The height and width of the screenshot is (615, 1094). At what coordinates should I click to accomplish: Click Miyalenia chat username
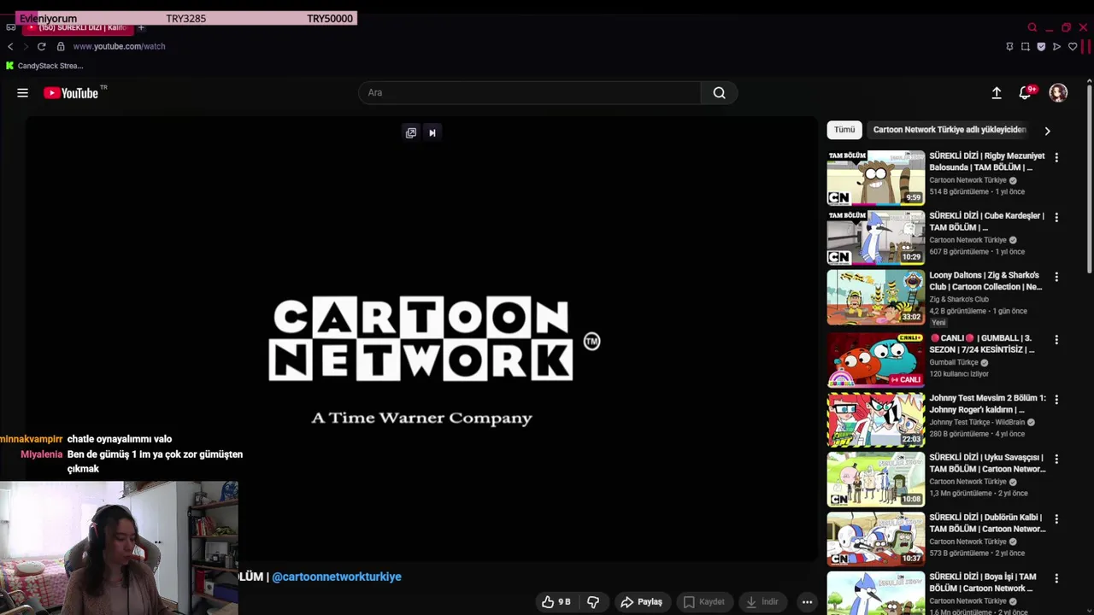pos(42,454)
